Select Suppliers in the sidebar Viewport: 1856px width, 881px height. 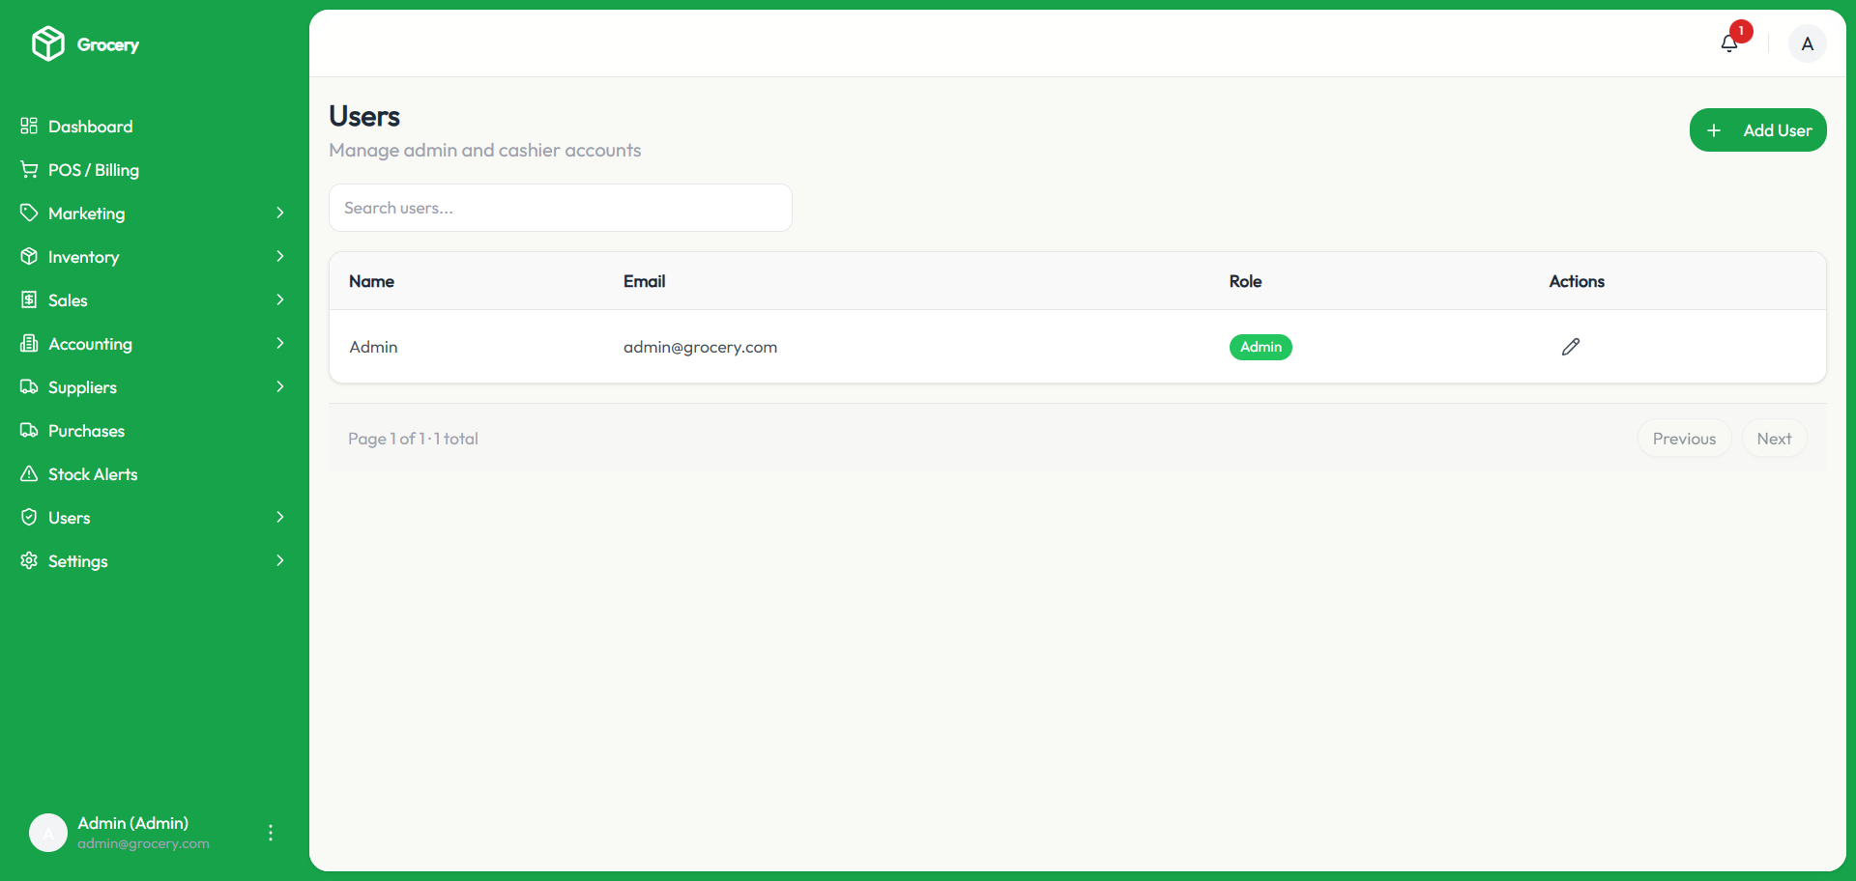(x=82, y=387)
